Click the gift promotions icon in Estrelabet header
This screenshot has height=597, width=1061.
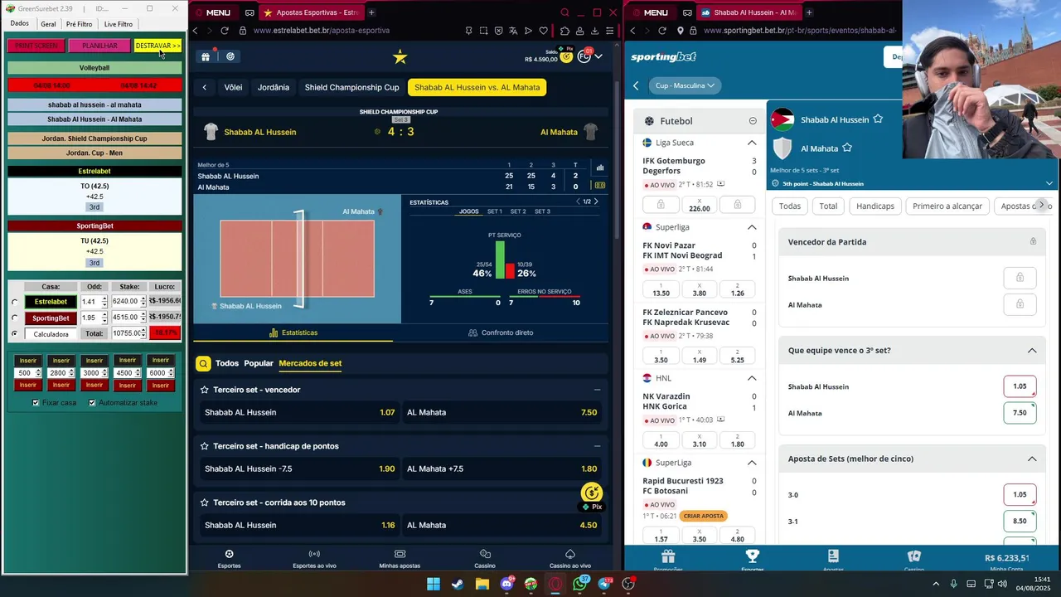pyautogui.click(x=206, y=56)
